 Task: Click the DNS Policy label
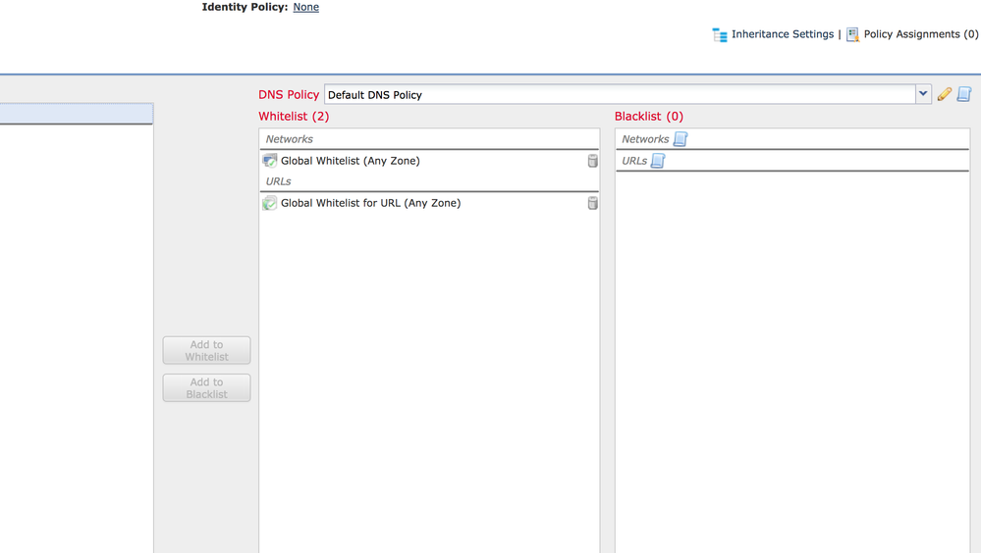289,94
